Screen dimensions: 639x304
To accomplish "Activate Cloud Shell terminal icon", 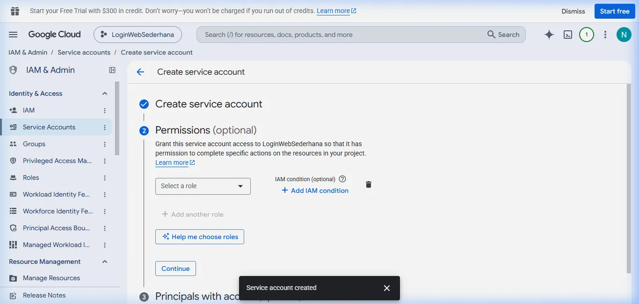I will click(x=568, y=35).
